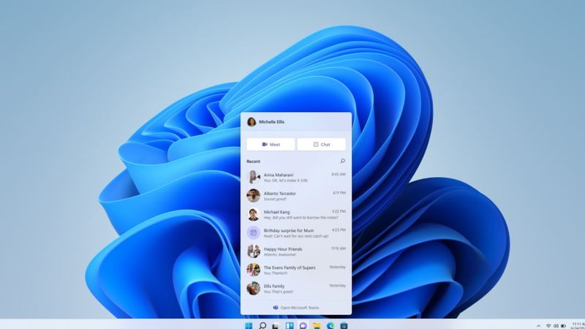Click Open Microsoft Teams link
The height and width of the screenshot is (329, 585).
coord(296,308)
